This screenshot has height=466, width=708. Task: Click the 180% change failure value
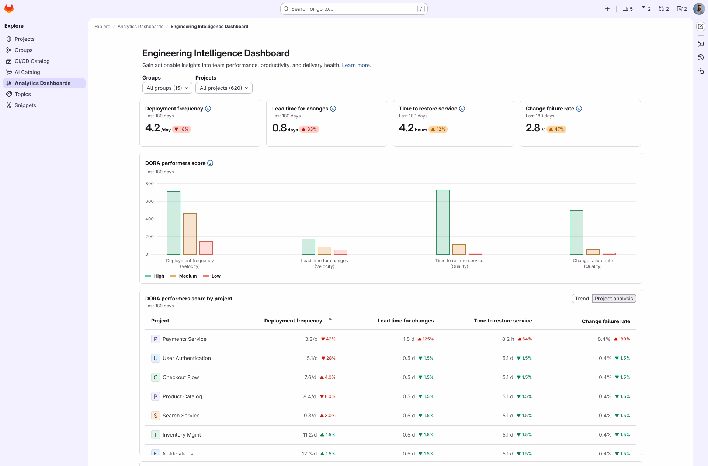click(x=622, y=339)
